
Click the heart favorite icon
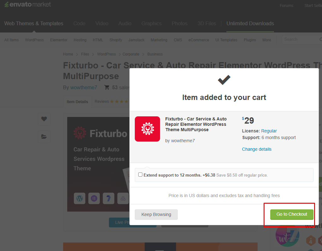point(44,119)
